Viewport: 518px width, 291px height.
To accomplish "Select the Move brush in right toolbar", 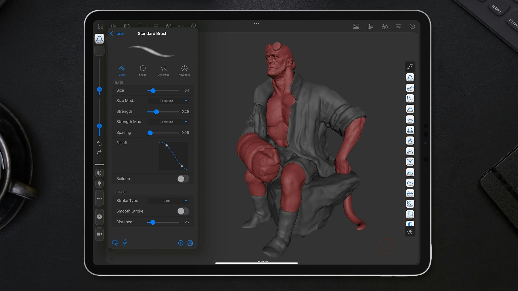I will click(x=410, y=98).
